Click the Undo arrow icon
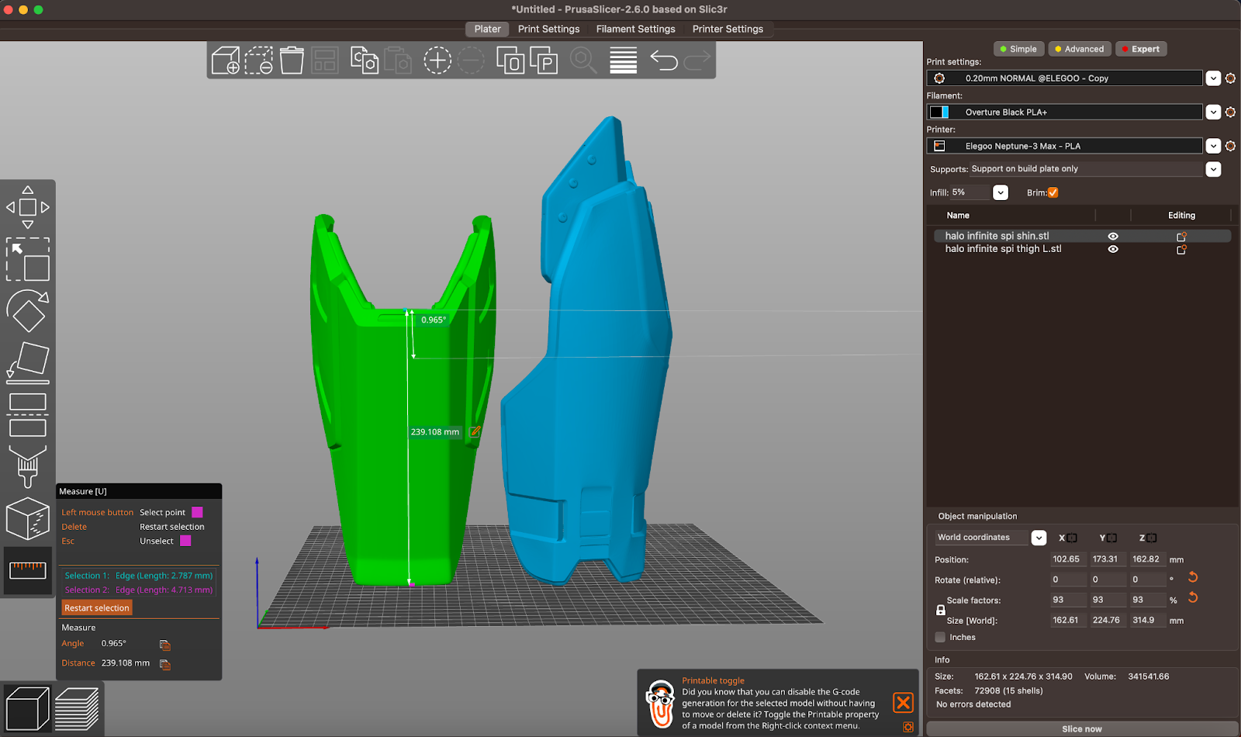This screenshot has width=1241, height=737. [x=664, y=61]
